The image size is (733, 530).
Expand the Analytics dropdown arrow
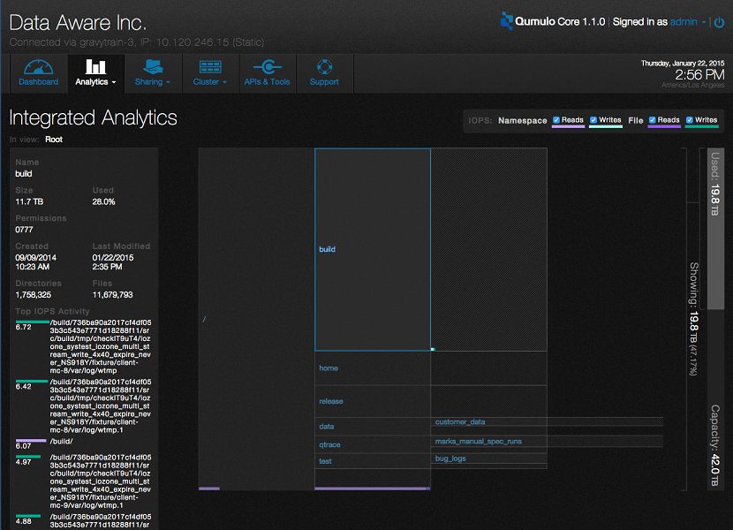tap(114, 82)
